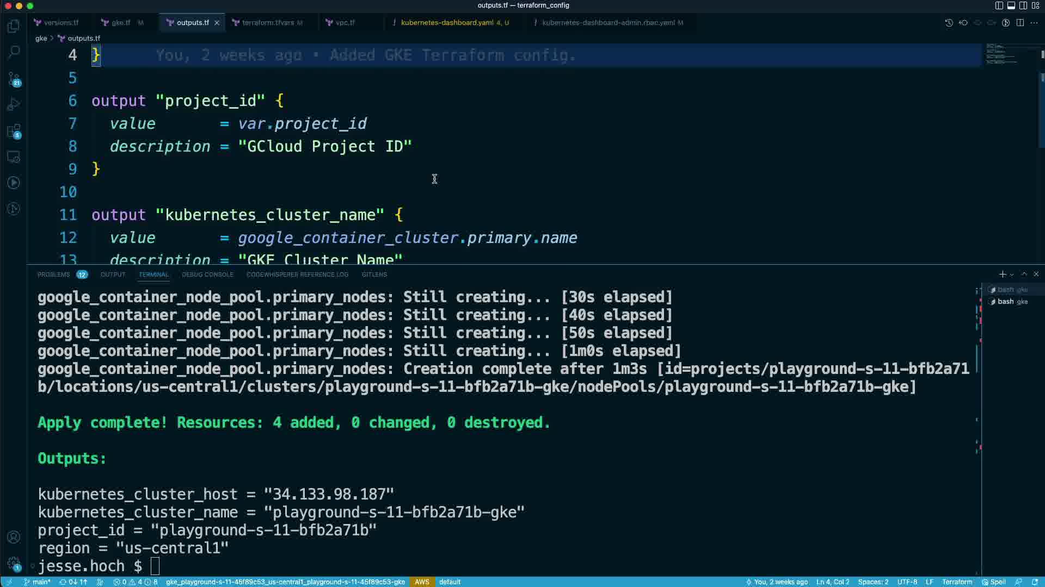Open the Accounts icon in activity bar

14,537
